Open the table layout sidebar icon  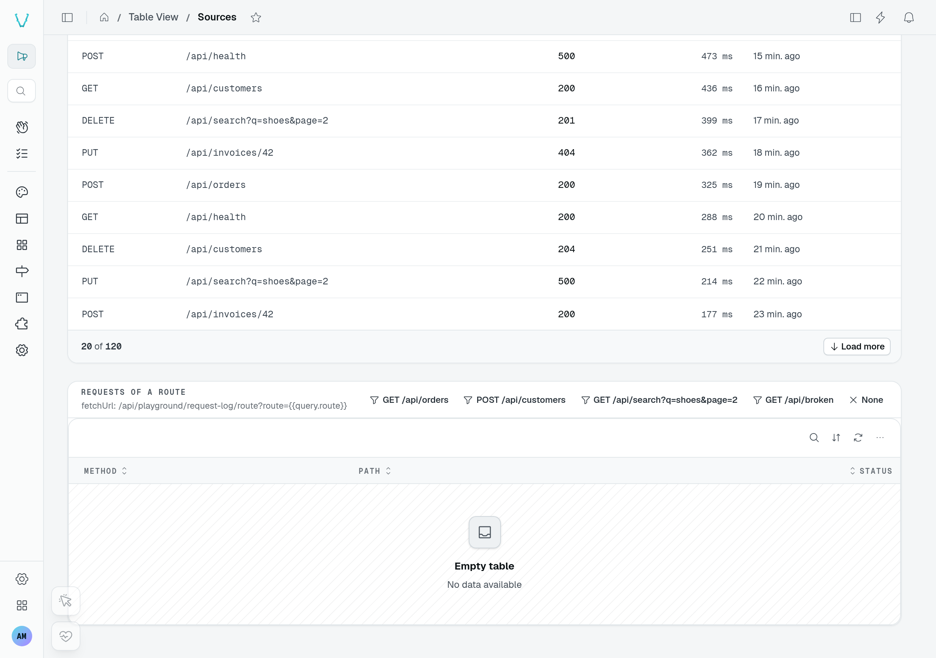pos(22,219)
